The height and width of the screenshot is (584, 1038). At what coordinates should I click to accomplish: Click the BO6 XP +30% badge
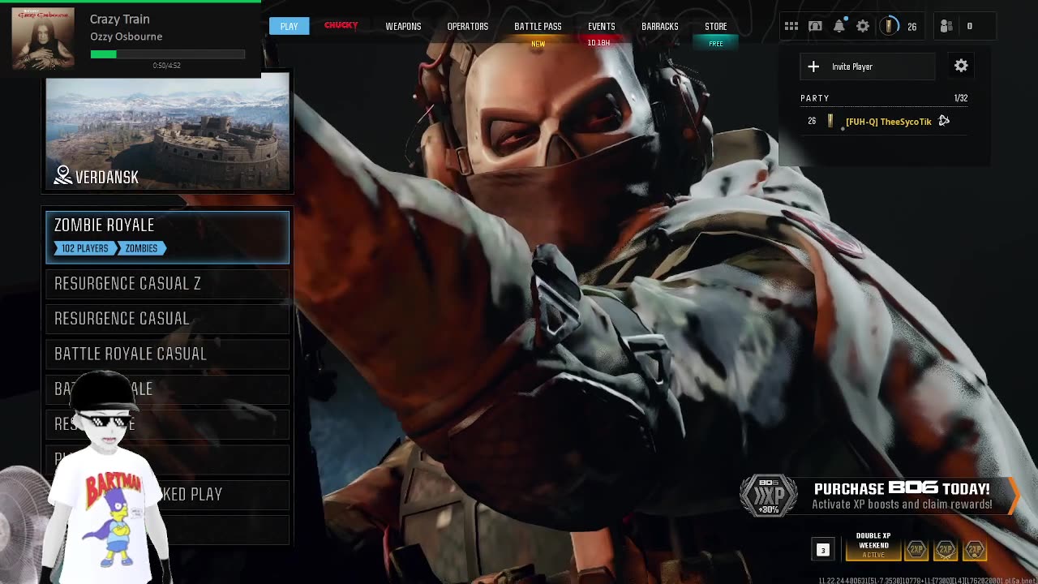coord(768,495)
